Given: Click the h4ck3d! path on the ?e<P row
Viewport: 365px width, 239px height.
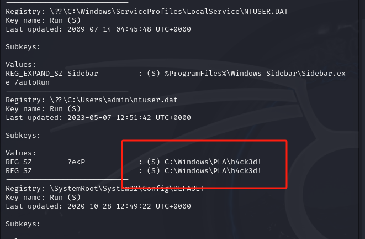Looking at the screenshot, I should pos(213,162).
